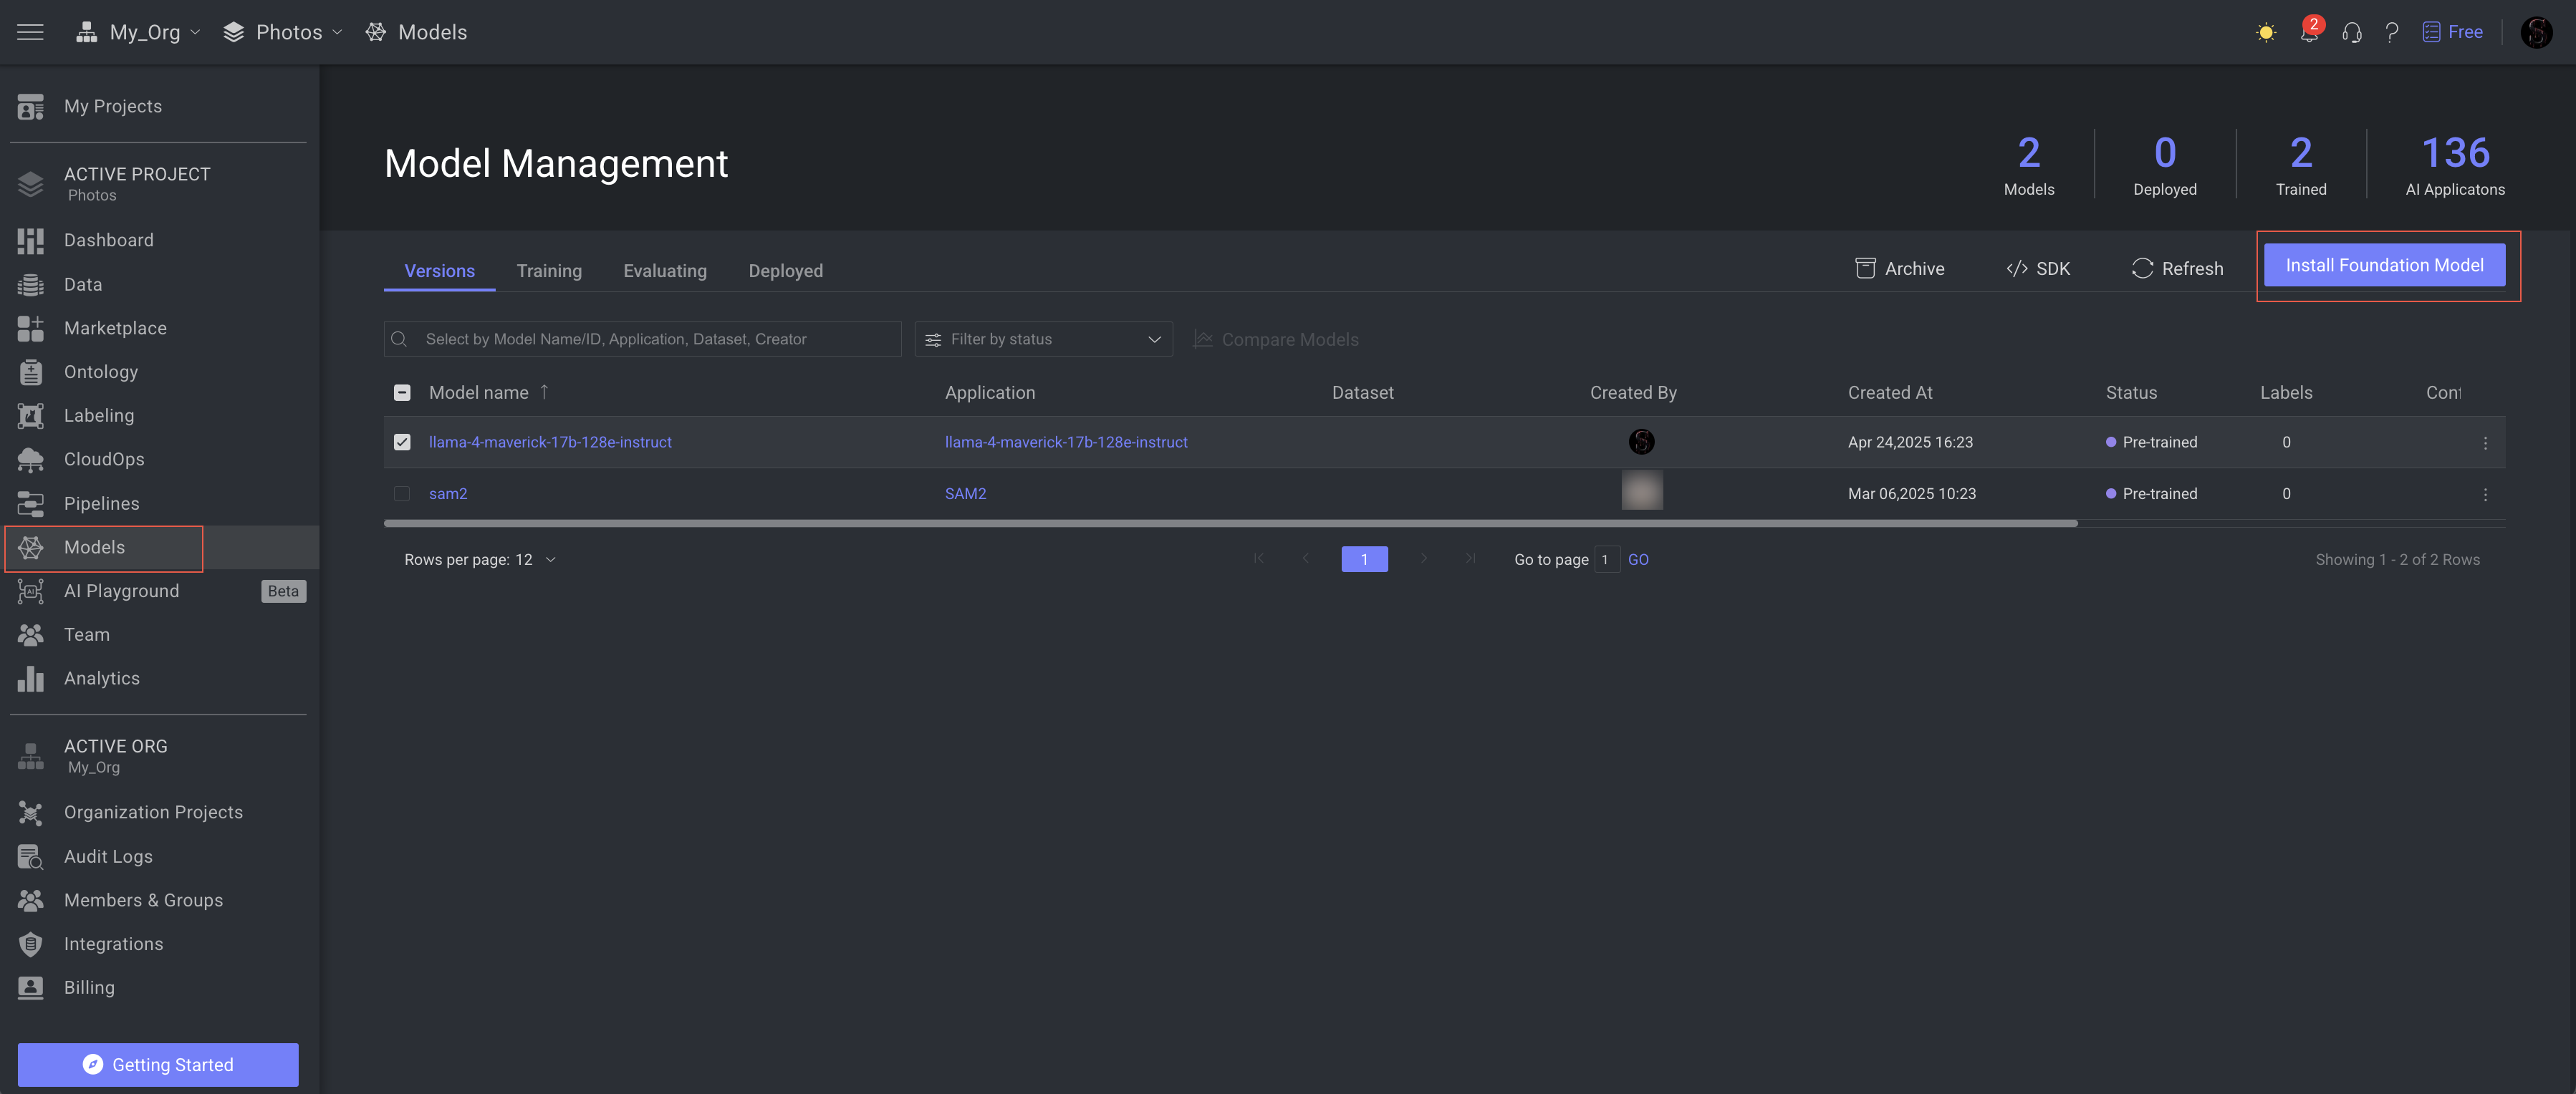Sort by Model name column

coord(489,392)
